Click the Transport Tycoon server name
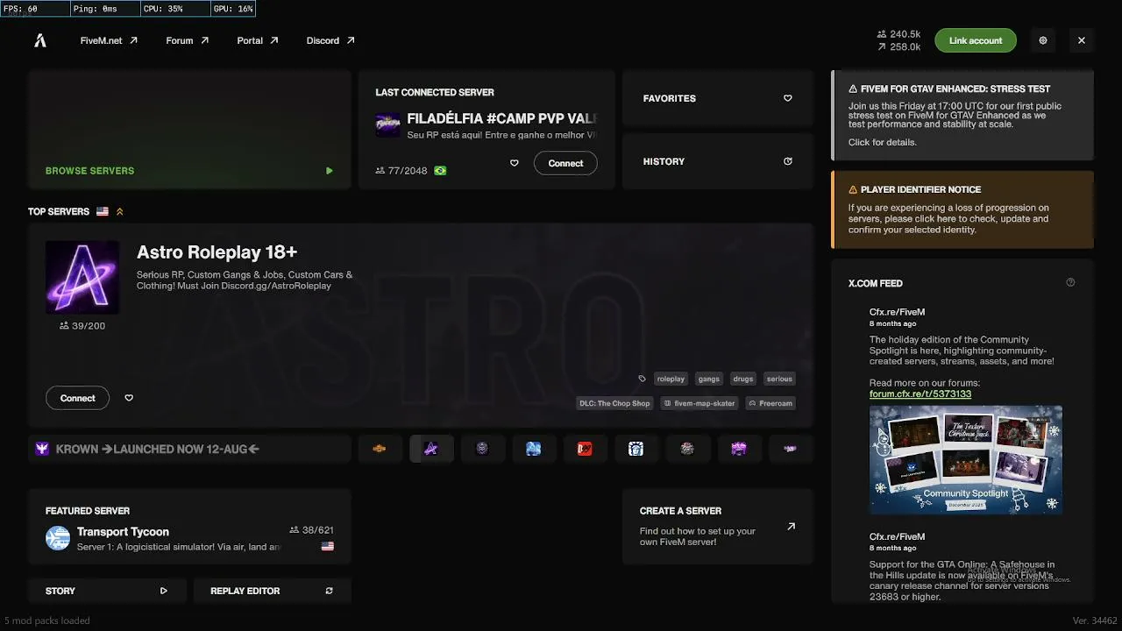The image size is (1122, 631). pyautogui.click(x=123, y=531)
